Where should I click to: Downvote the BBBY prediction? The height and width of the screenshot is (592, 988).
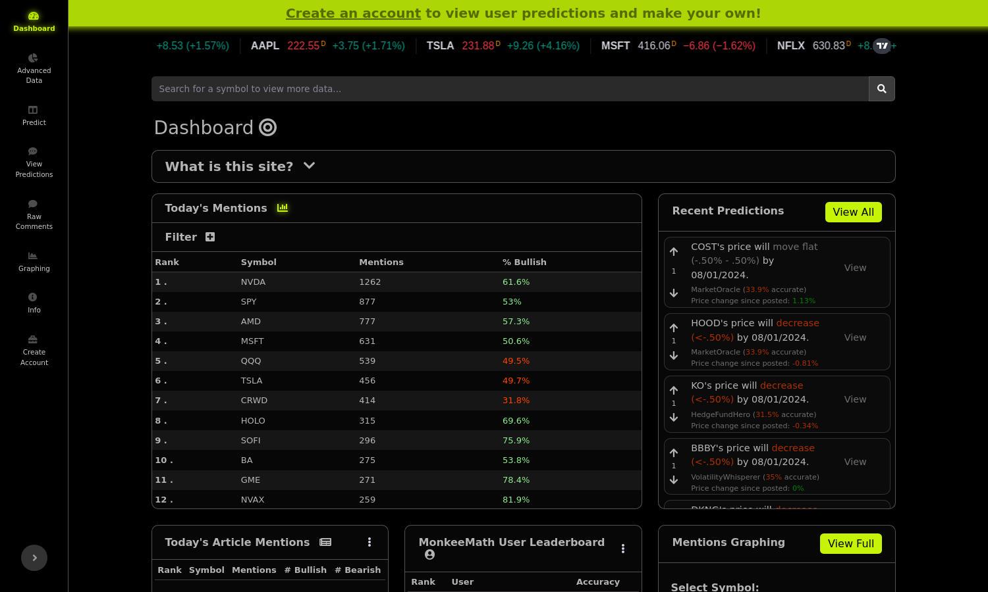(674, 480)
